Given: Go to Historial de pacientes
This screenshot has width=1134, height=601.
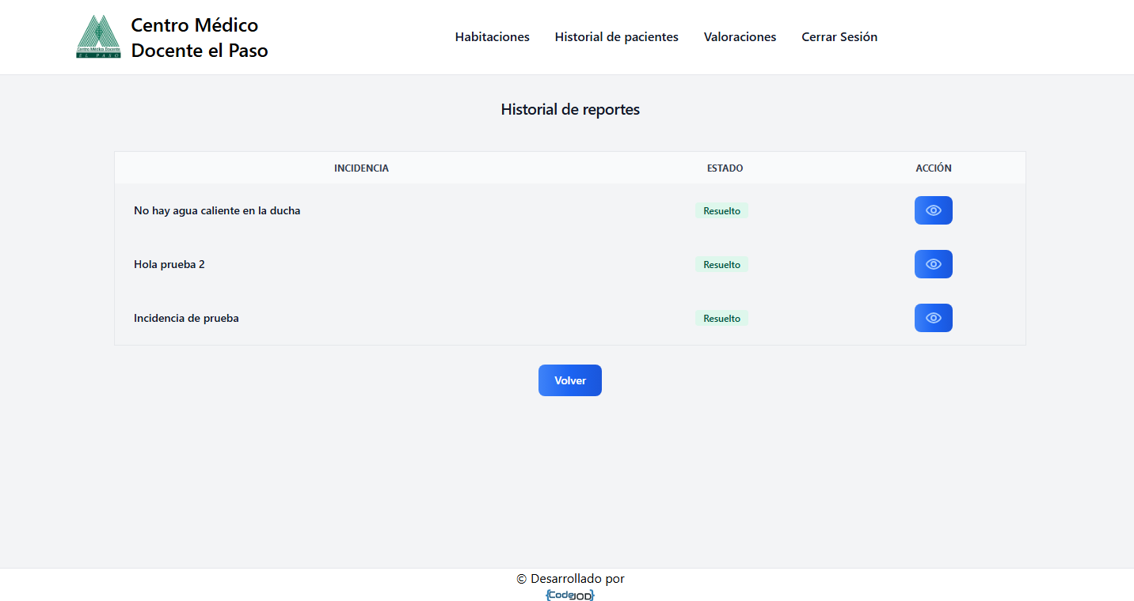Looking at the screenshot, I should pyautogui.click(x=616, y=37).
